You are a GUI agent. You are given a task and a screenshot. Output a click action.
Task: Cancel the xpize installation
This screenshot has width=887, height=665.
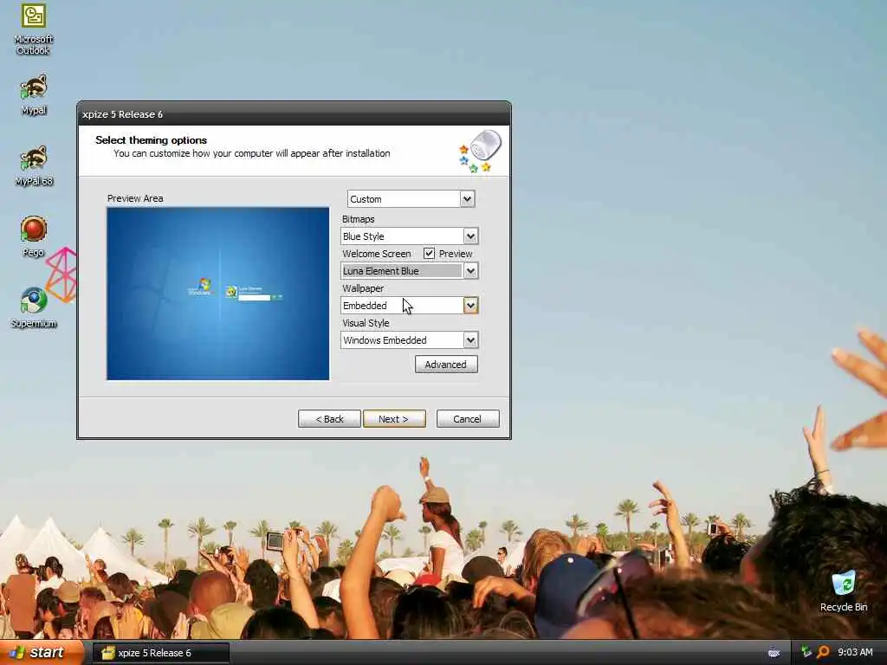pyautogui.click(x=468, y=419)
